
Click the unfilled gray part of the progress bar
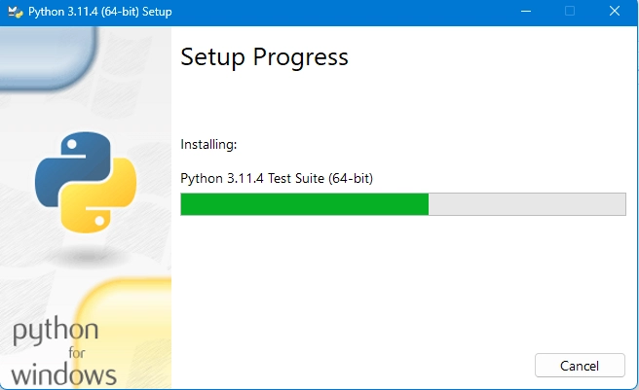(x=526, y=203)
